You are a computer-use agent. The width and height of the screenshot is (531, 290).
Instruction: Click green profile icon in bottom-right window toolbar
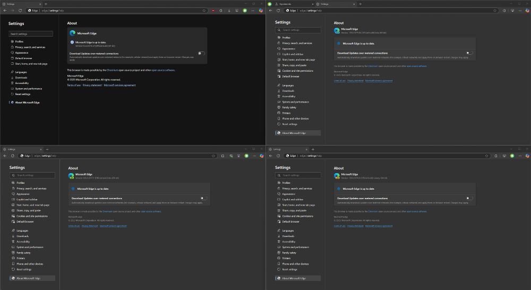pos(512,156)
